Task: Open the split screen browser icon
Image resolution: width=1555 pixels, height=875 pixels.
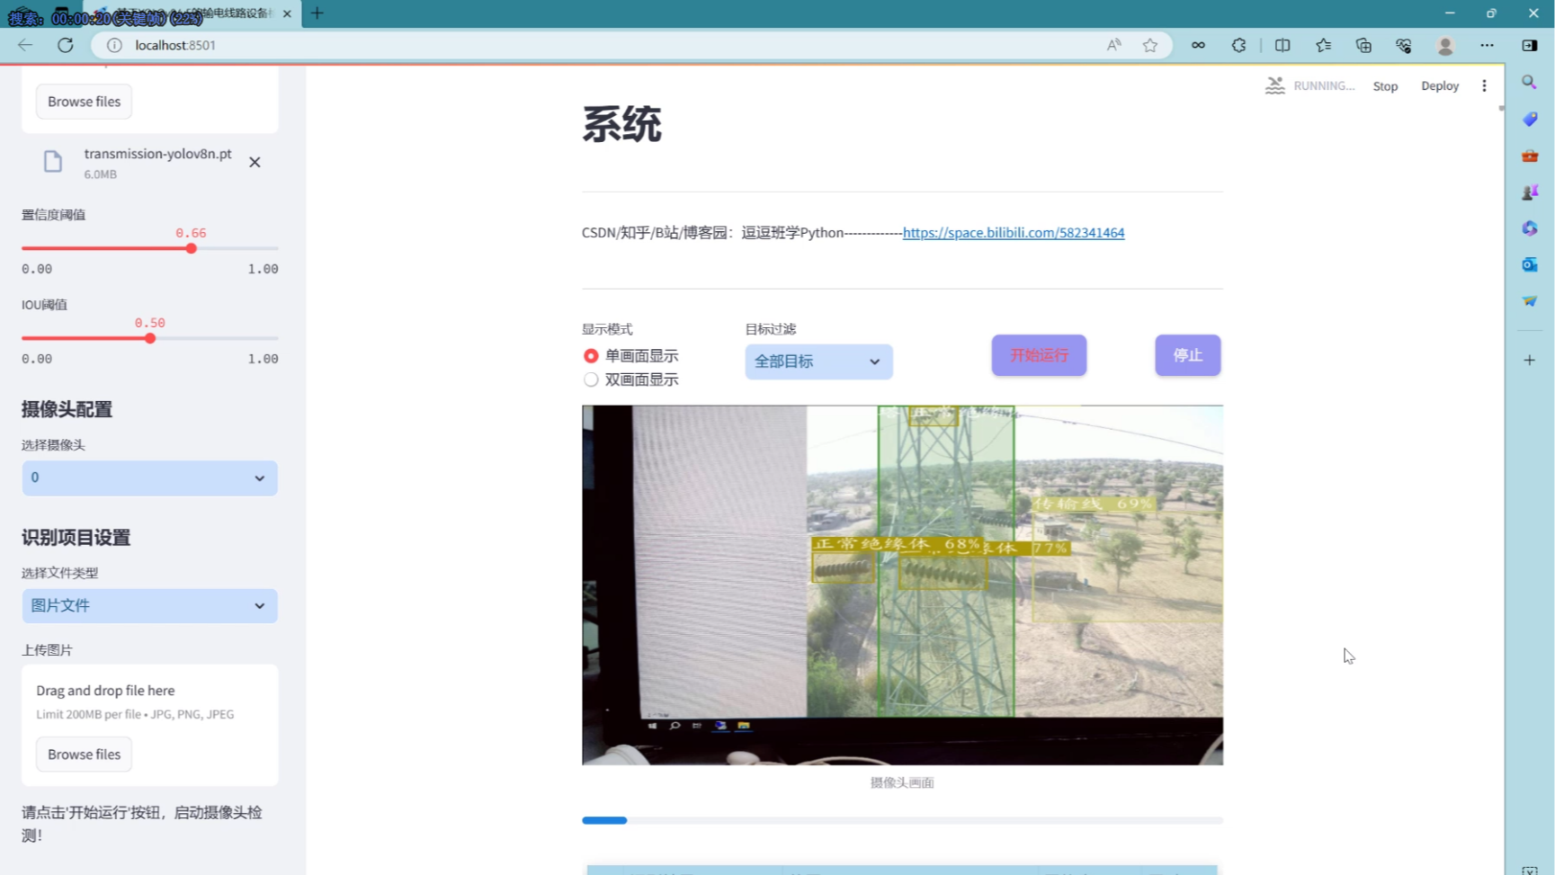Action: tap(1282, 45)
